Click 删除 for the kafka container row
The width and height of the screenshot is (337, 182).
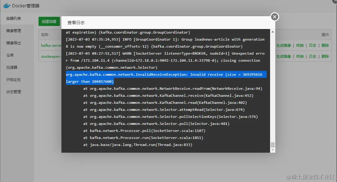coord(325,45)
